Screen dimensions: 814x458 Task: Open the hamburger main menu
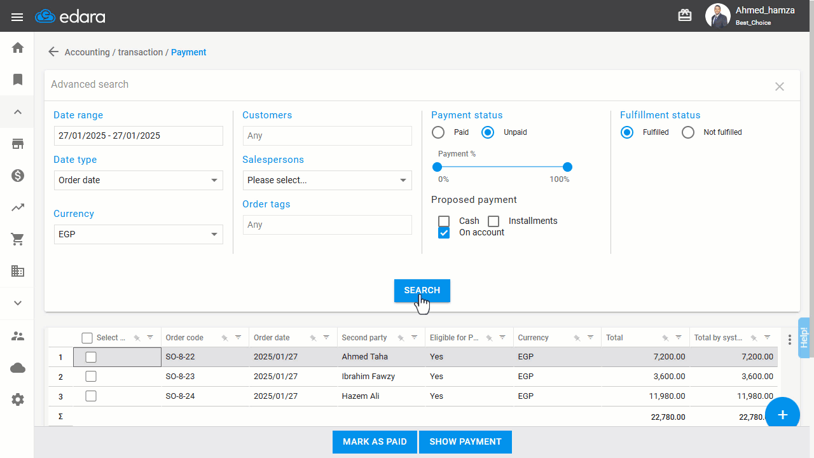pos(17,17)
